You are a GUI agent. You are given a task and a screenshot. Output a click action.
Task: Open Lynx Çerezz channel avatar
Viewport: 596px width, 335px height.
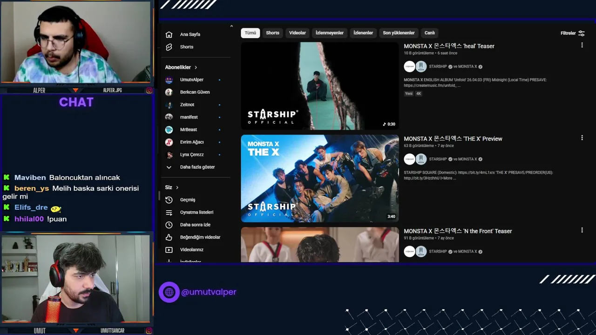pos(169,154)
